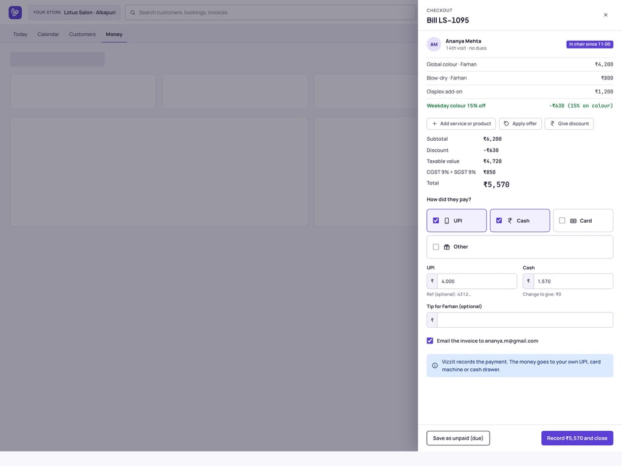The width and height of the screenshot is (622, 466).
Task: Click the rupee icon on Cash option
Action: point(510,221)
